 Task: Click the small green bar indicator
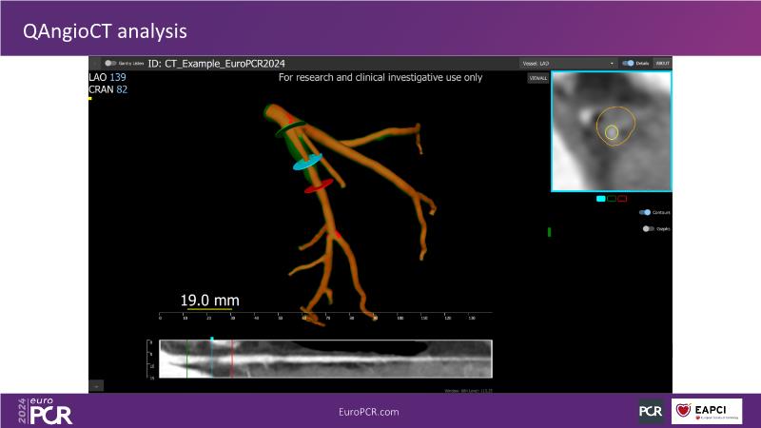tap(549, 232)
